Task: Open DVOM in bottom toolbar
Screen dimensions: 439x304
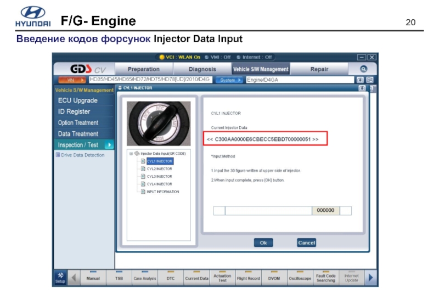Action: point(274,278)
